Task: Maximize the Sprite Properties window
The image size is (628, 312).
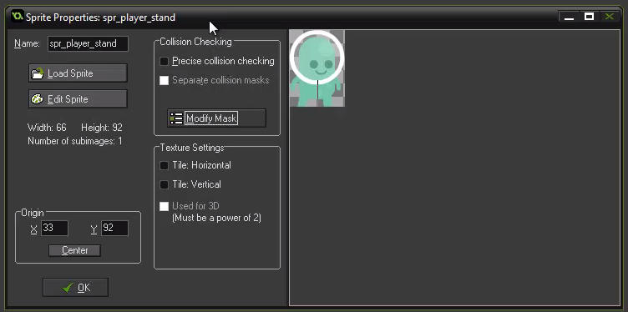Action: point(589,17)
